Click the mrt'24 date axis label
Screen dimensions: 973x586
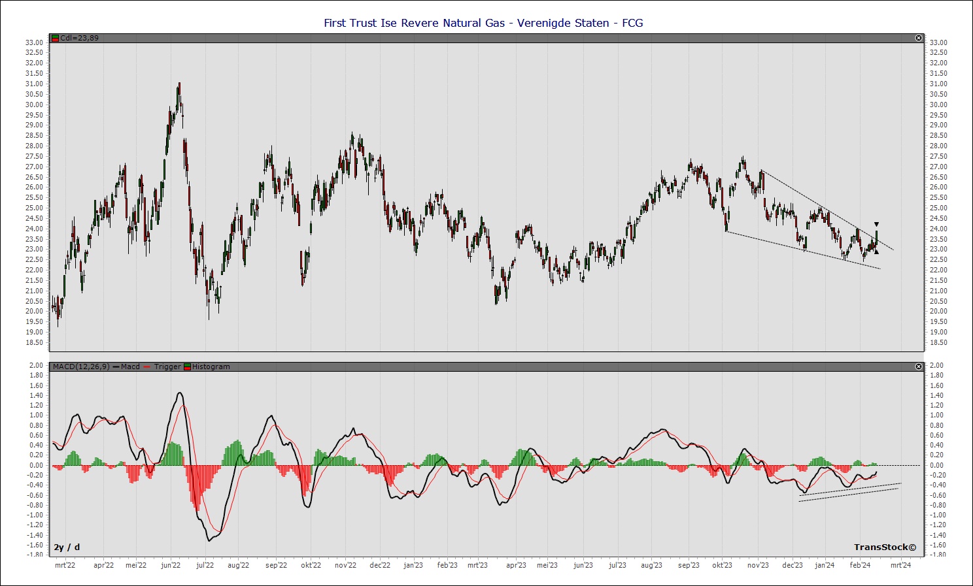coord(900,565)
